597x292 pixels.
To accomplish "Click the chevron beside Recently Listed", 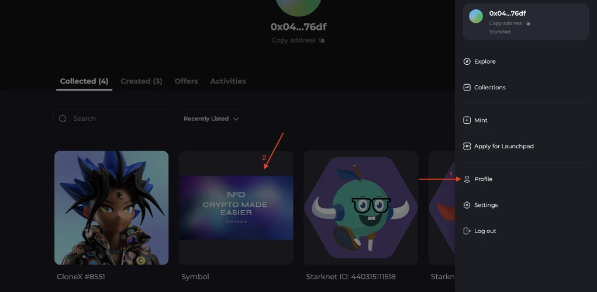I will 236,119.
